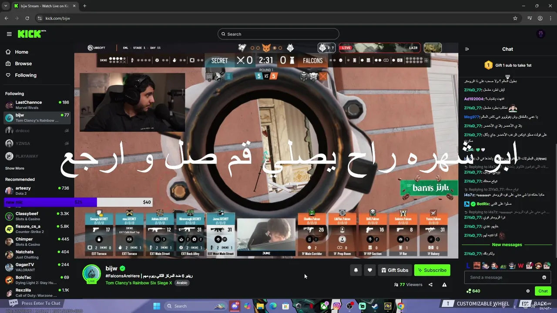Open Chrome three-dot menu
Viewport: 557px width, 313px height.
click(550, 18)
